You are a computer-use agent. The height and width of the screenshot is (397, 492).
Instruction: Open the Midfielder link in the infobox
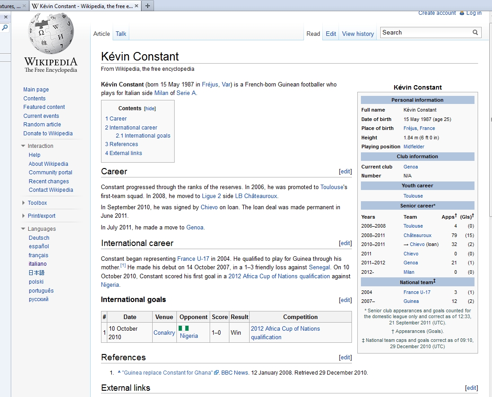click(x=414, y=147)
